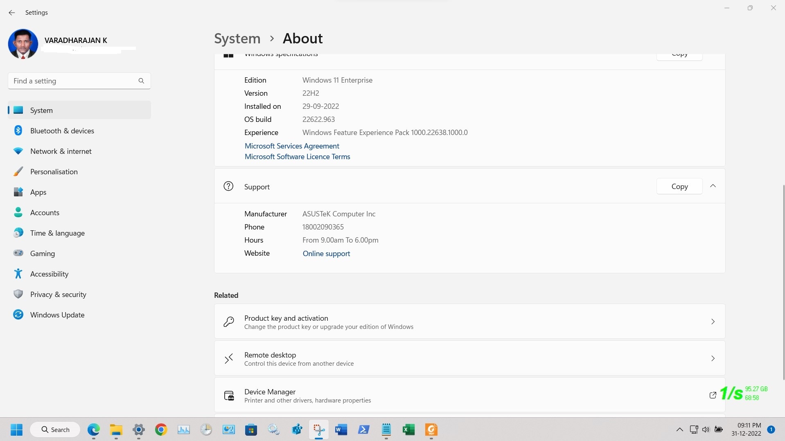The image size is (785, 441).
Task: Launch Google Chrome from taskbar
Action: click(161, 430)
